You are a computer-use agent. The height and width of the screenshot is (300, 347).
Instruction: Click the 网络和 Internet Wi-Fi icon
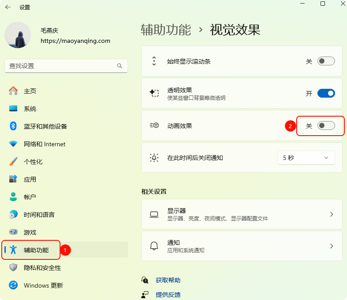pyautogui.click(x=13, y=144)
